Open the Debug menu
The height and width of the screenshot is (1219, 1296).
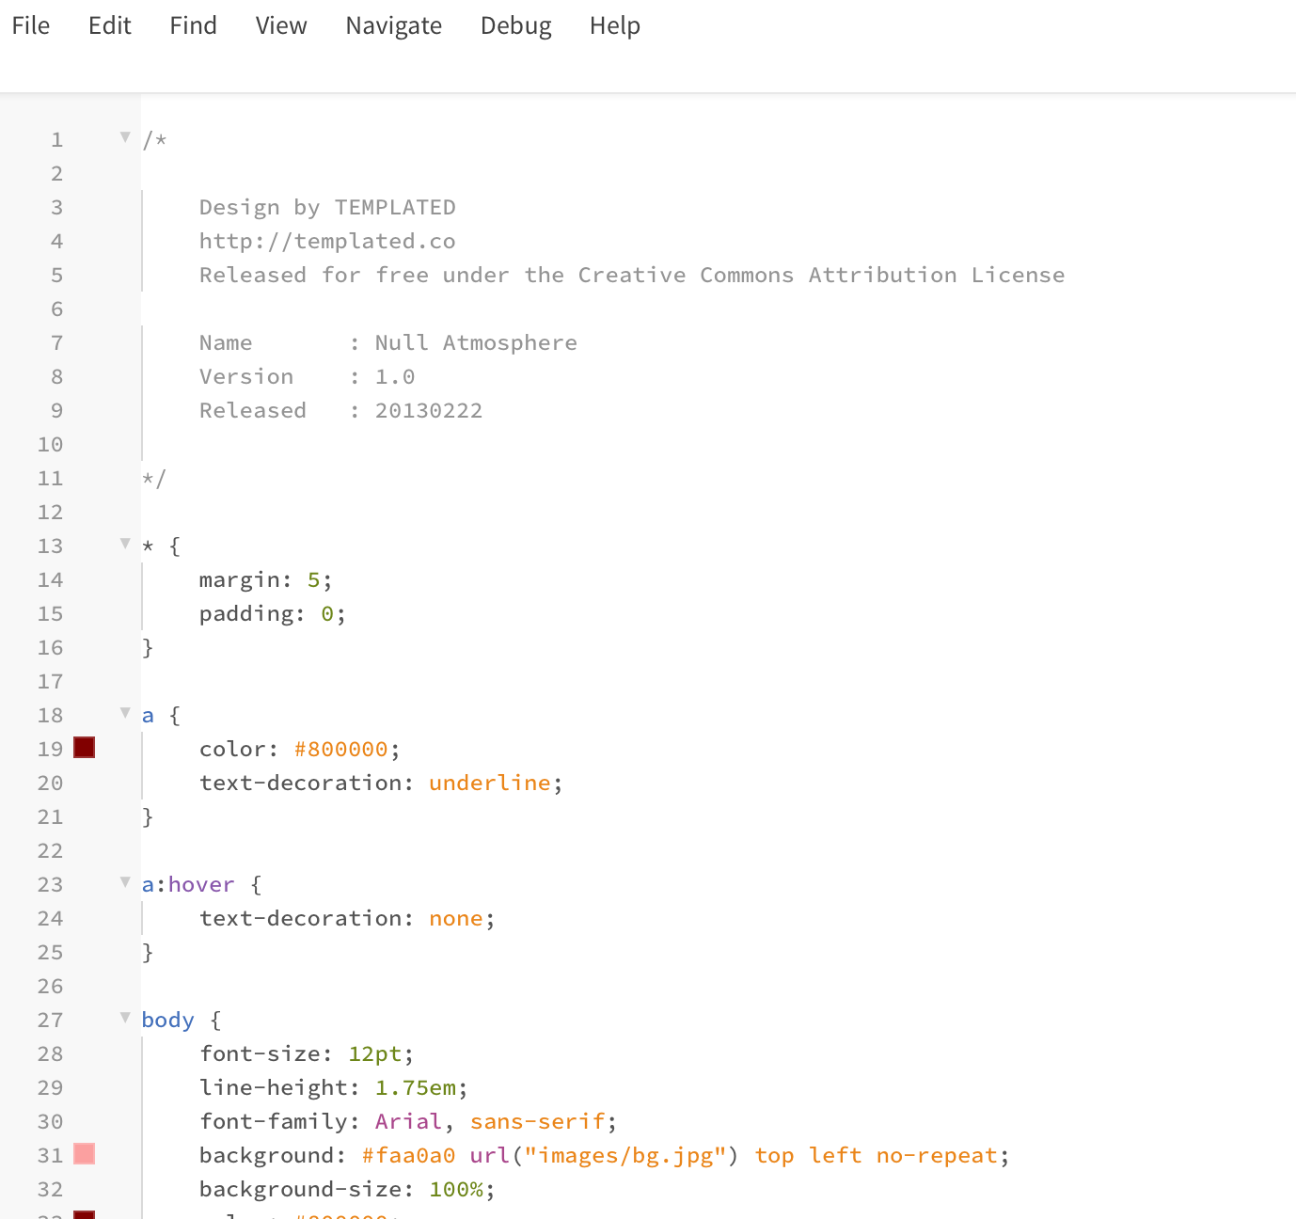coord(515,25)
